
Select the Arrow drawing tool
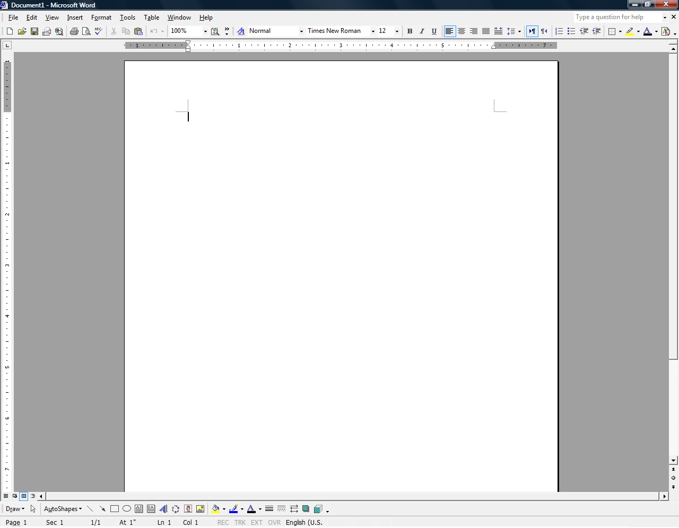click(102, 509)
